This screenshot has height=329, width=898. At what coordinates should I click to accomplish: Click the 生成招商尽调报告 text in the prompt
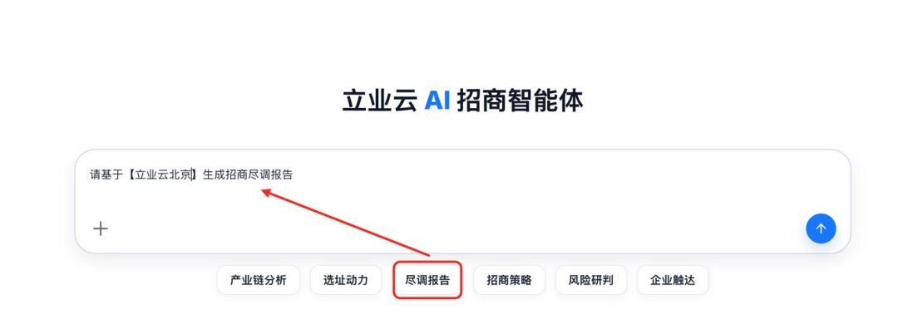click(x=248, y=175)
